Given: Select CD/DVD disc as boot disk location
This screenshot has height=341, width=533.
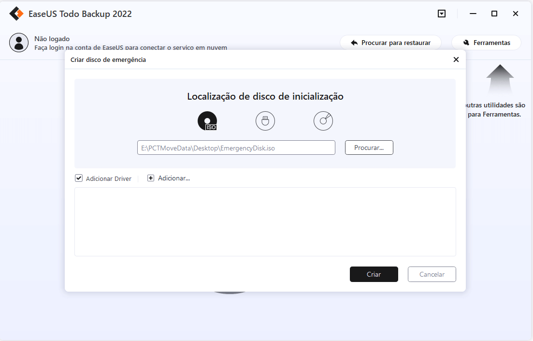Looking at the screenshot, I should coord(323,121).
